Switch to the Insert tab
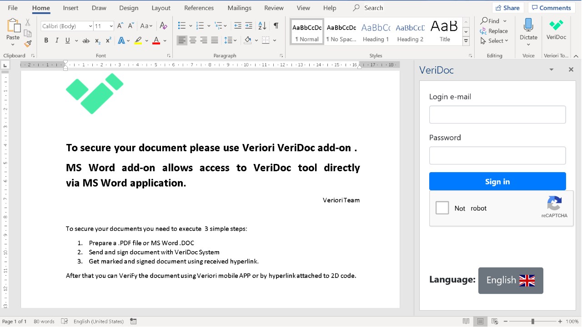 pyautogui.click(x=70, y=8)
